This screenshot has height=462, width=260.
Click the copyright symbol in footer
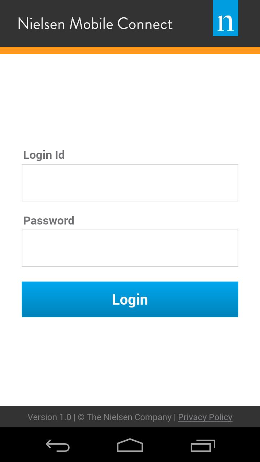81,417
